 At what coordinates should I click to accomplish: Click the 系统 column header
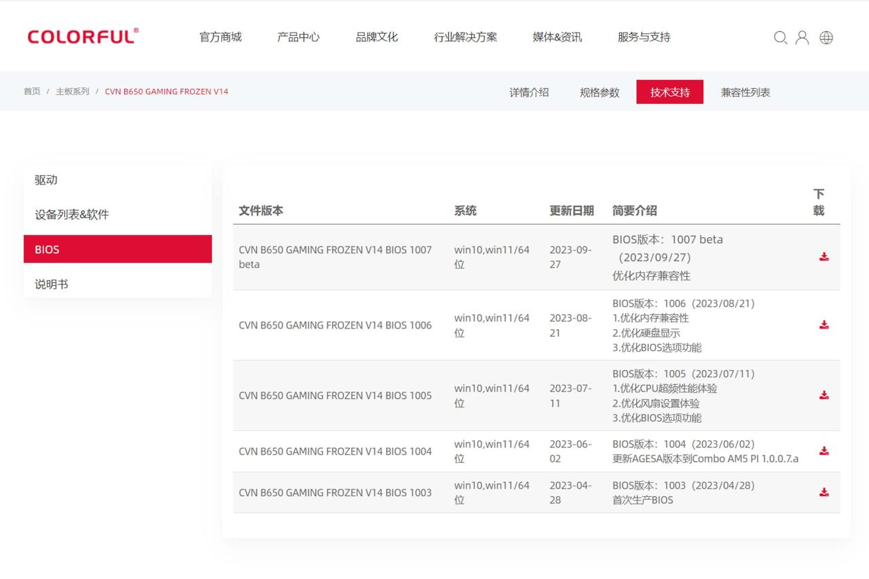click(465, 210)
